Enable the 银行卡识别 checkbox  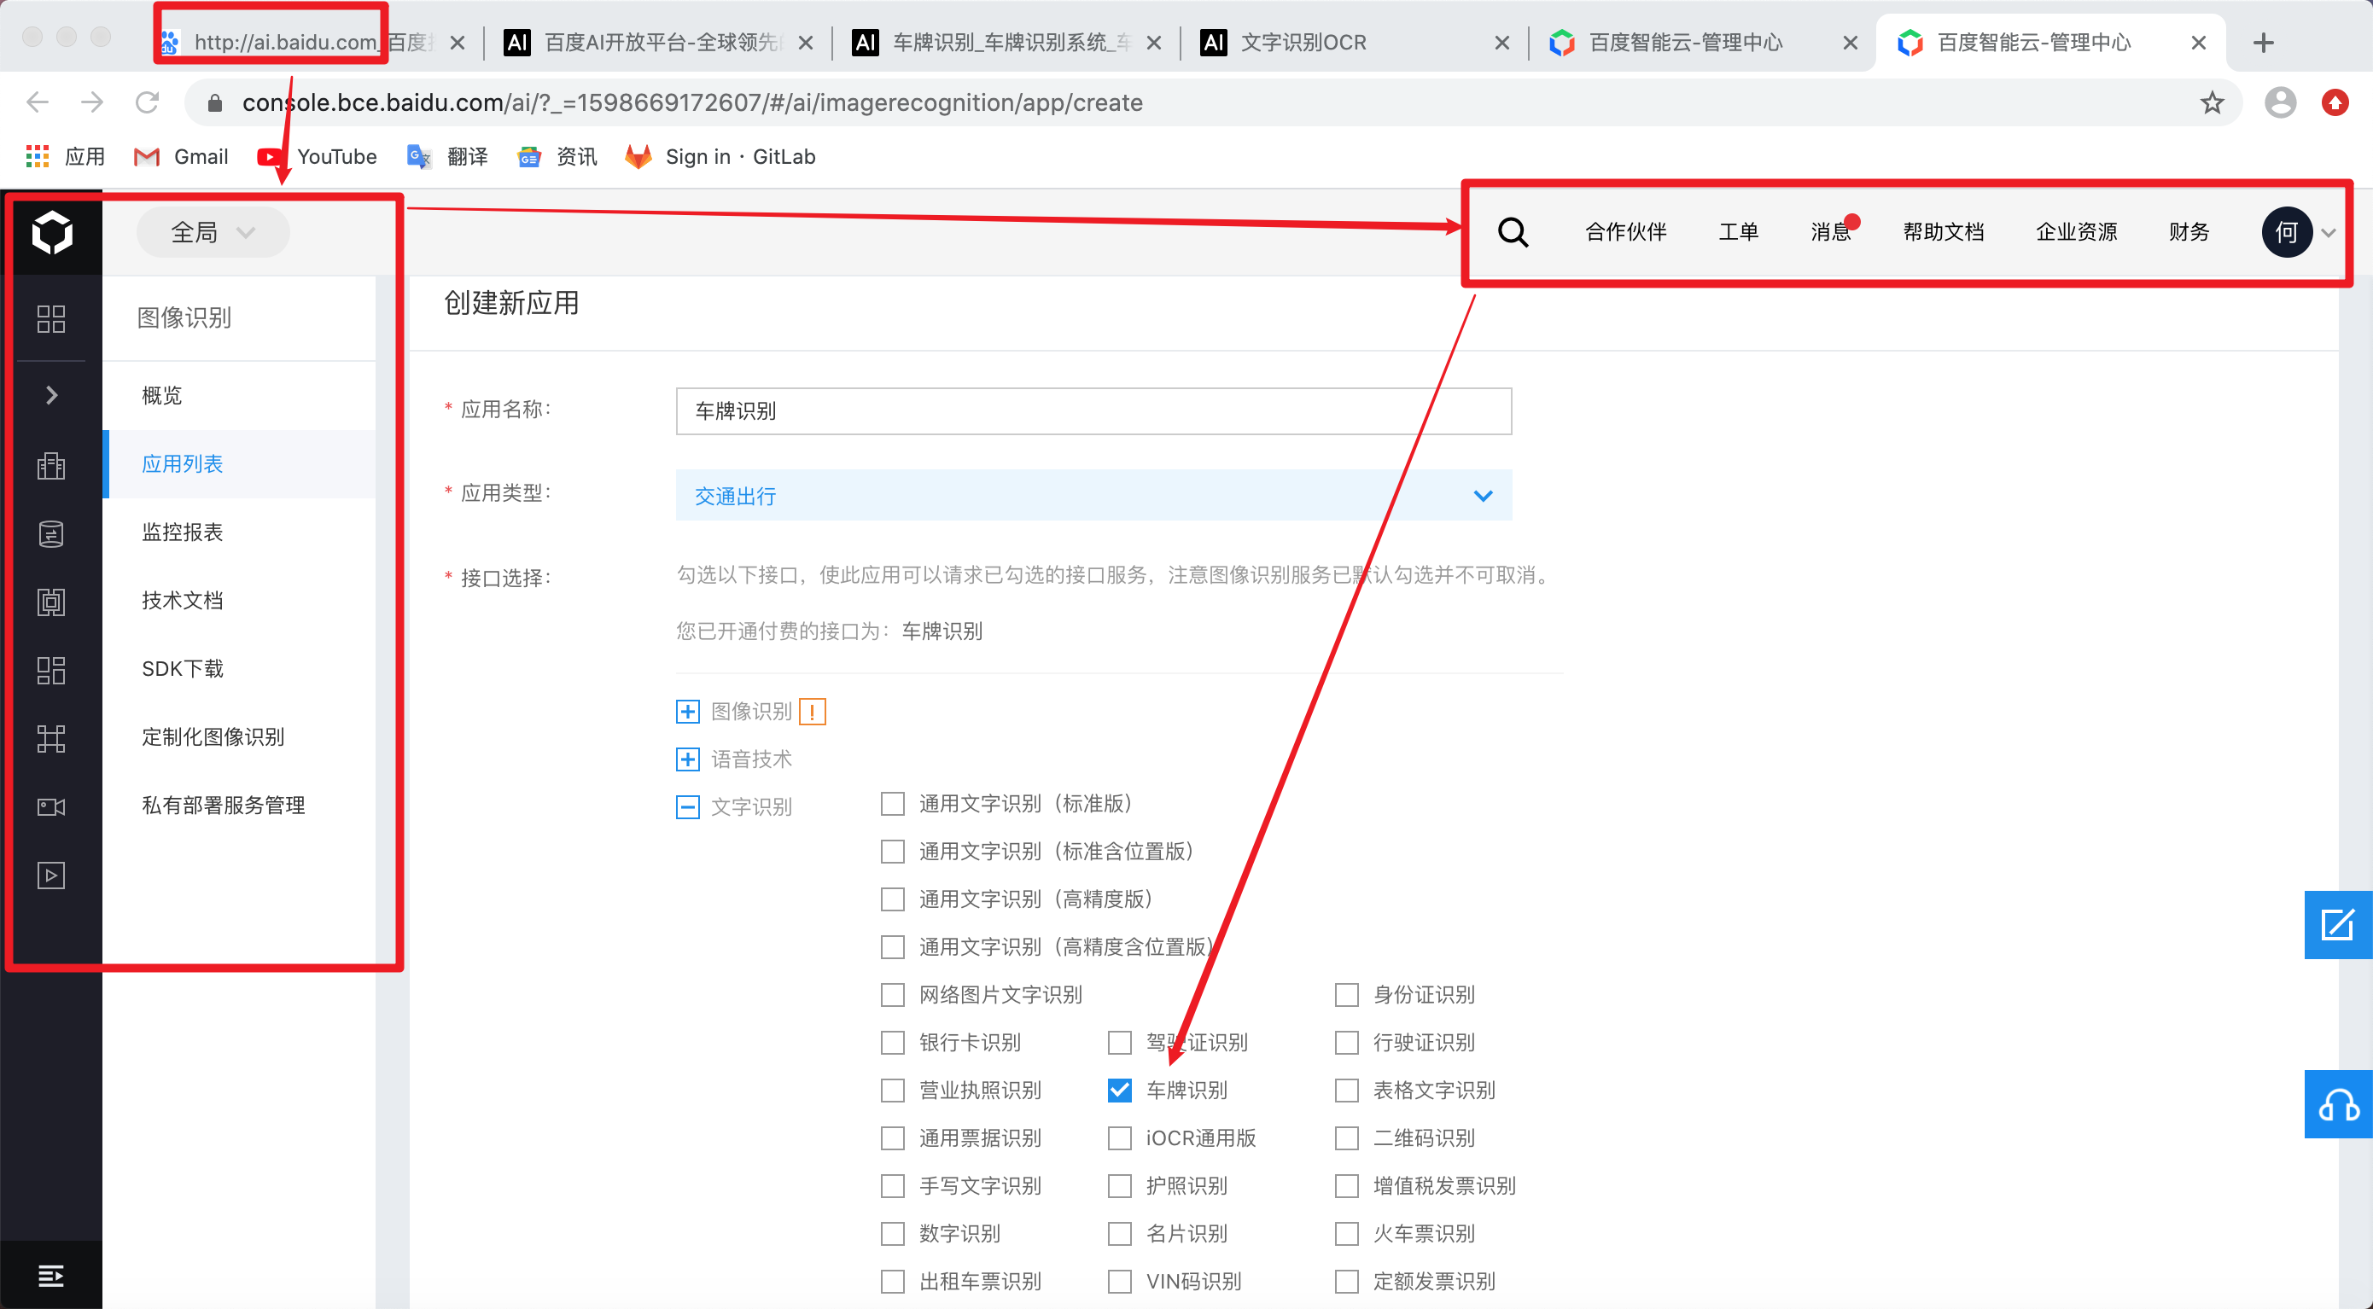pos(891,1043)
